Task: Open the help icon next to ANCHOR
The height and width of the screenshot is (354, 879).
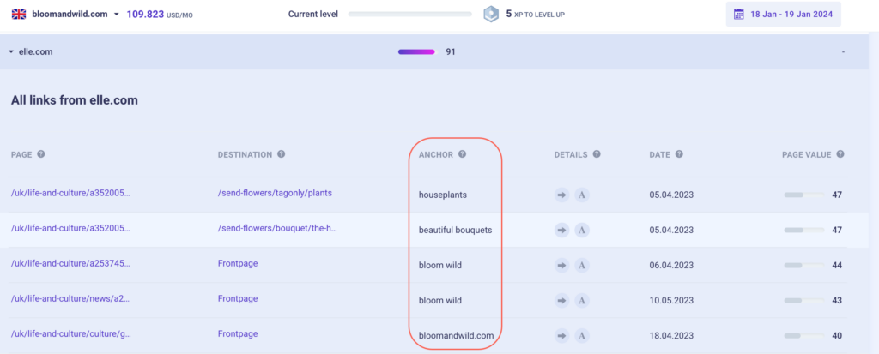Action: tap(462, 154)
